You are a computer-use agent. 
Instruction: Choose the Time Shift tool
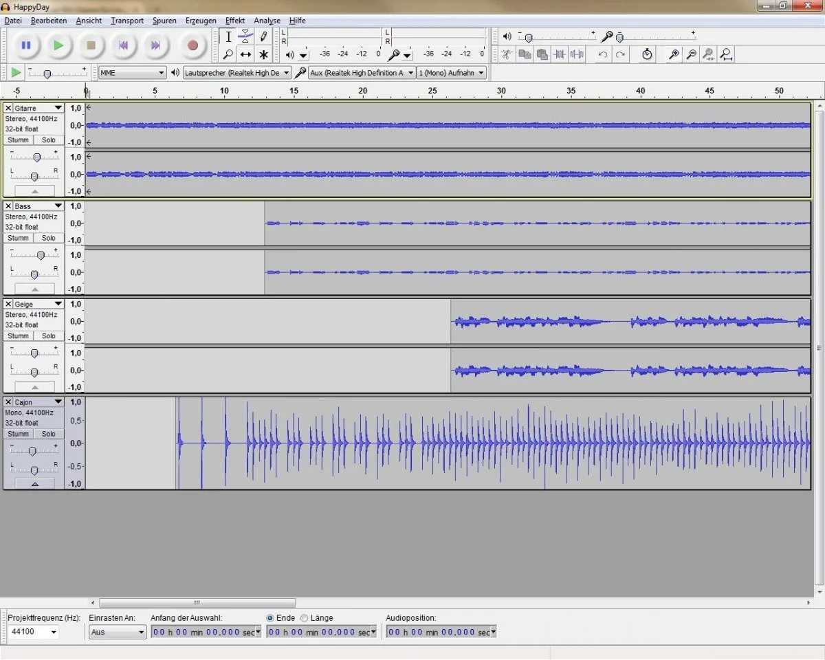tap(245, 54)
